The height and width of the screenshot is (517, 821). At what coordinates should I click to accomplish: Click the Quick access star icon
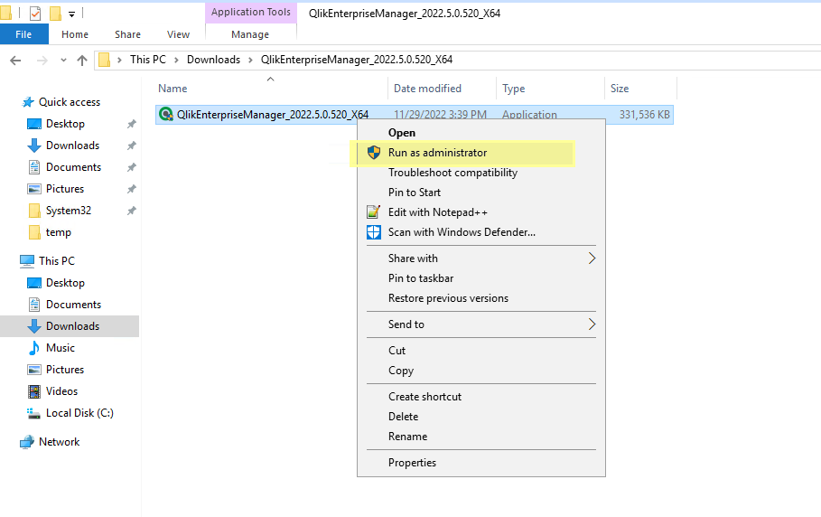pyautogui.click(x=28, y=102)
